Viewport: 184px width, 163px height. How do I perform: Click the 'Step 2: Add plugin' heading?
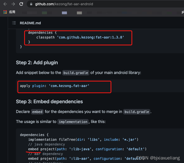click(x=37, y=63)
